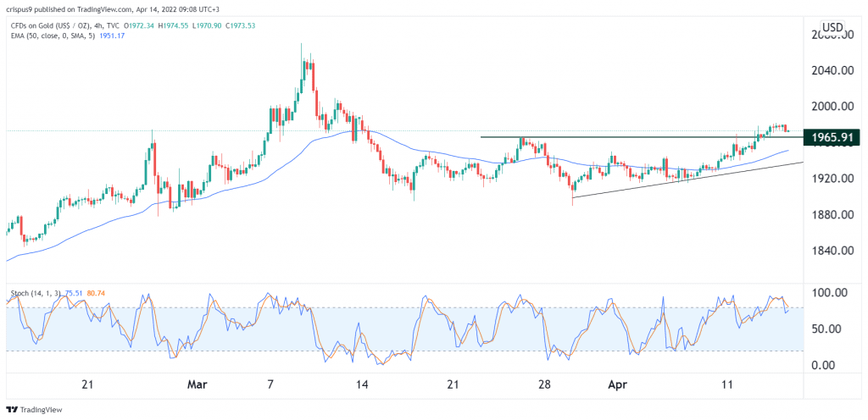
Task: Click the 2040.00 price axis label
Action: 831,70
